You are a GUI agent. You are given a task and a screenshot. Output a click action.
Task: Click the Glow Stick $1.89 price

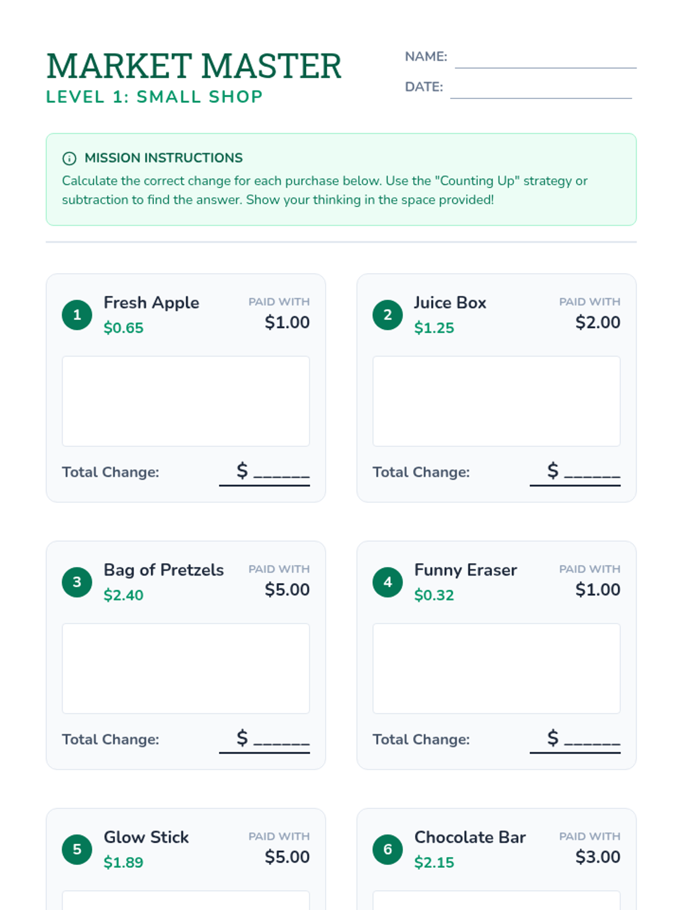pyautogui.click(x=123, y=862)
